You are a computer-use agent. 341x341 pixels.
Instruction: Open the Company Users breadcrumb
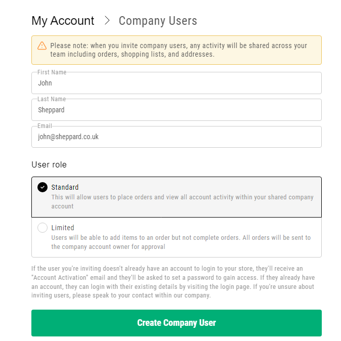point(158,21)
